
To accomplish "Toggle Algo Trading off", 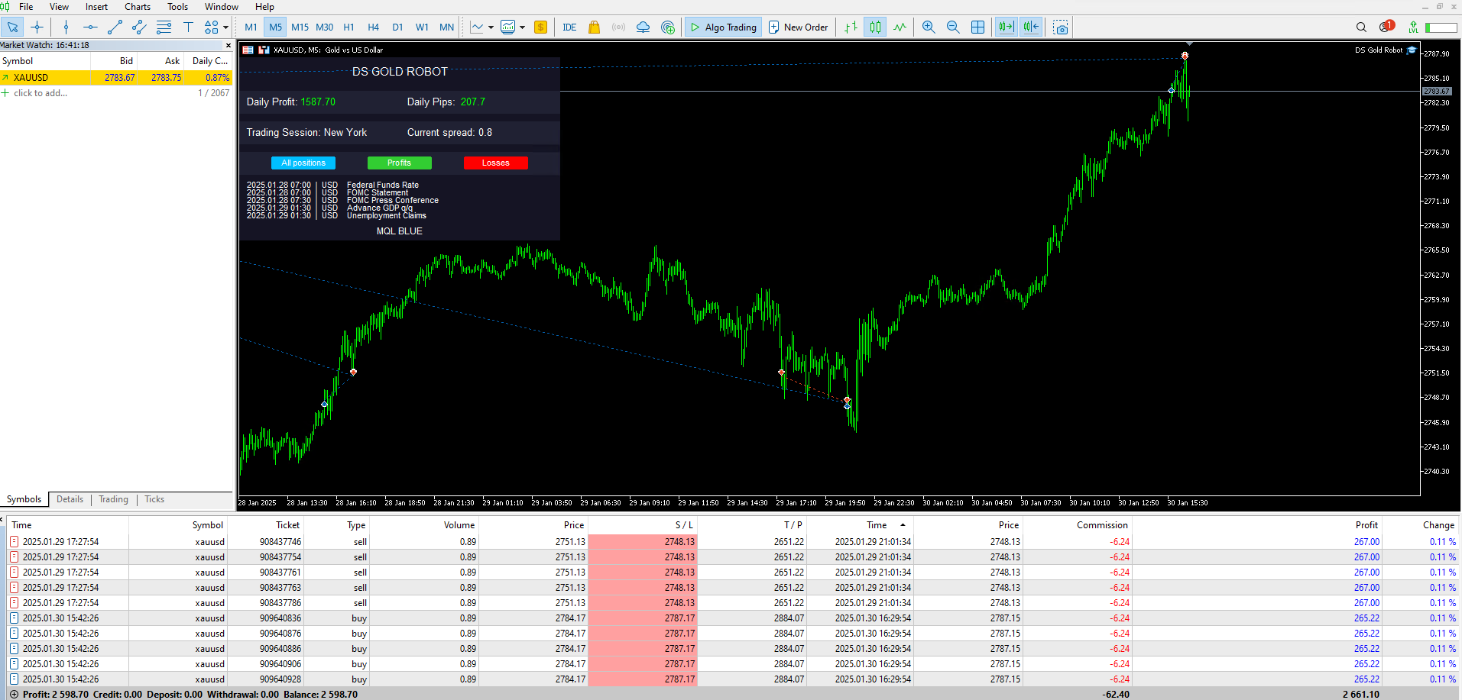I will coord(722,27).
